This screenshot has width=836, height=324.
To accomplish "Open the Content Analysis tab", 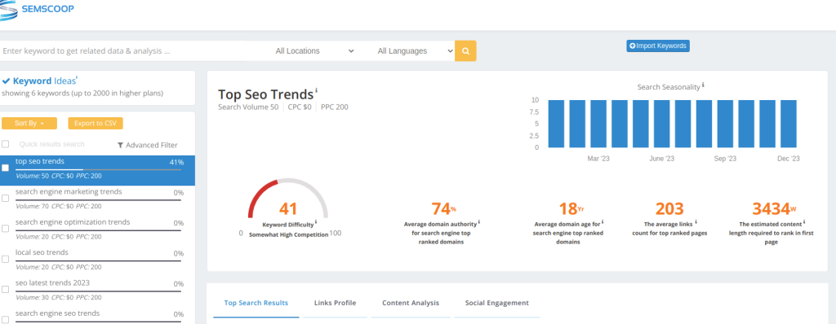I will (411, 303).
